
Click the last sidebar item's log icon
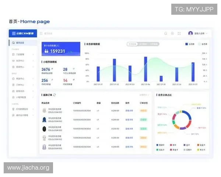[13, 115]
